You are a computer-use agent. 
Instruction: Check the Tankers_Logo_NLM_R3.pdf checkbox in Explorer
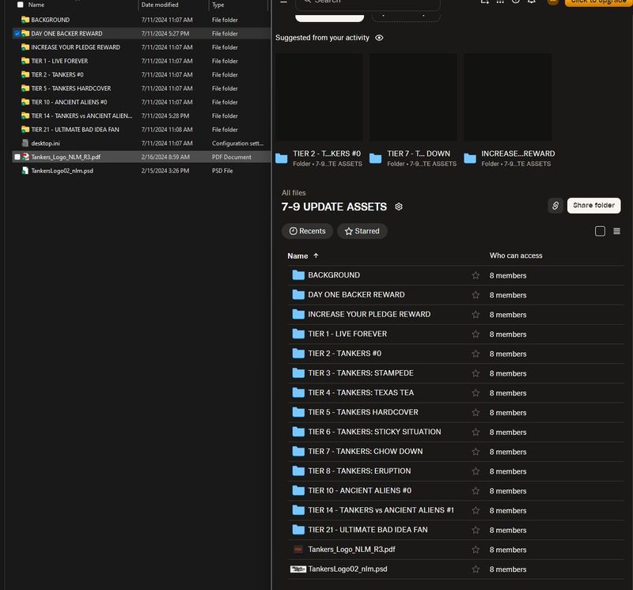click(x=17, y=157)
